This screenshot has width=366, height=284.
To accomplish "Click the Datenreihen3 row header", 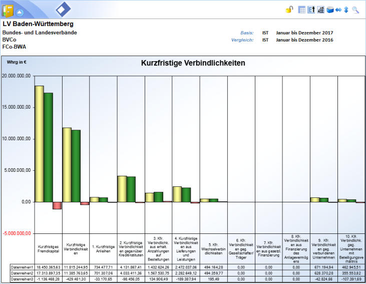I will [22, 279].
